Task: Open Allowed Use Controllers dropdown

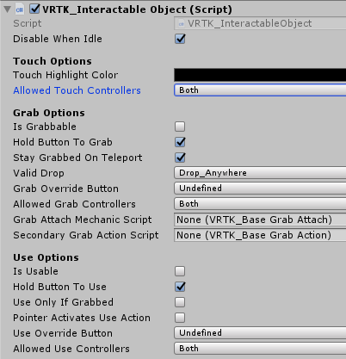Action: 260,349
